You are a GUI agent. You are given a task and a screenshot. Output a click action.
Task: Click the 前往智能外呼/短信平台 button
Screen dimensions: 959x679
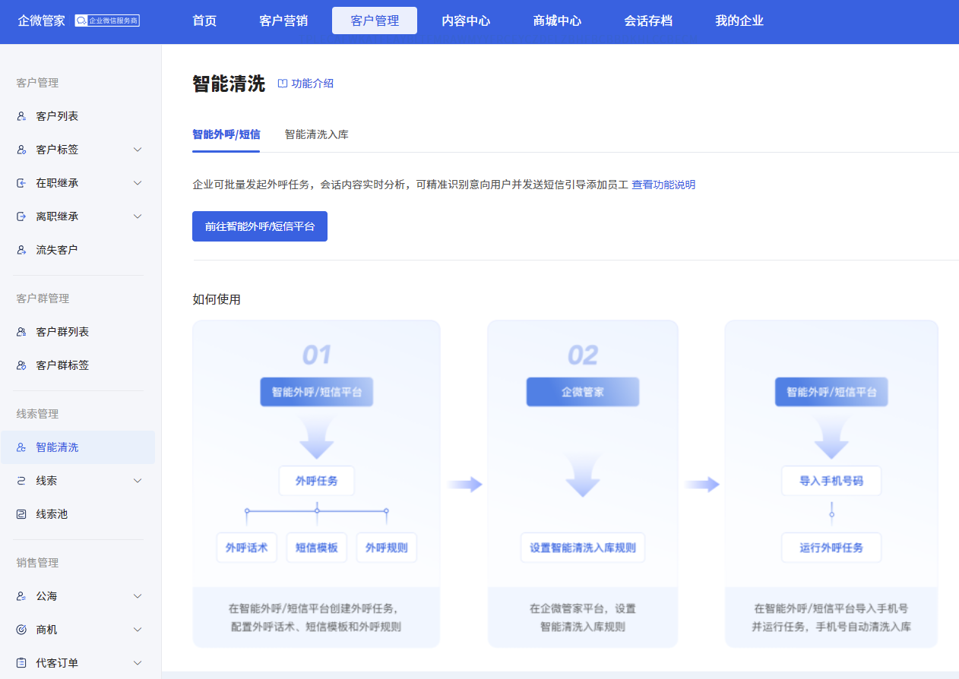[260, 226]
